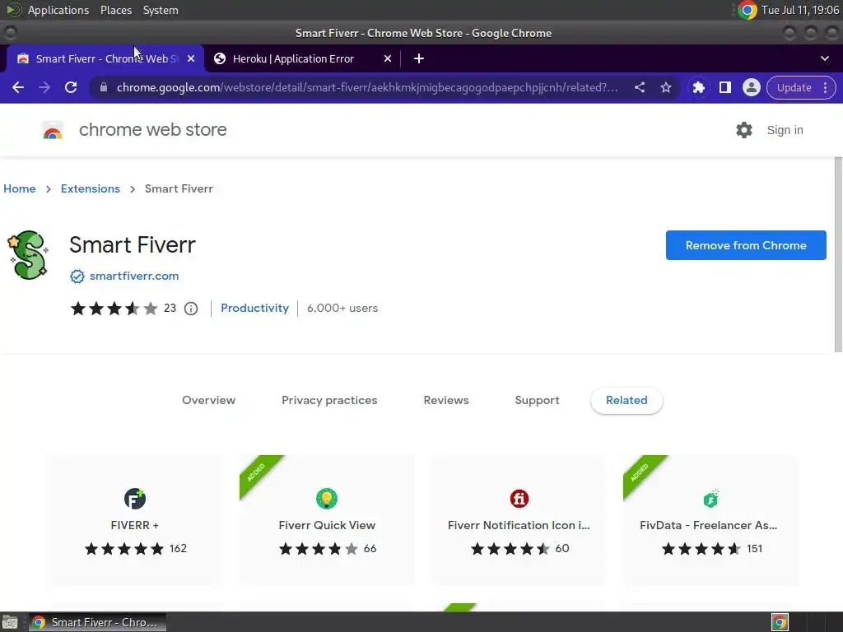Go to the Support tab
843x632 pixels.
click(537, 401)
